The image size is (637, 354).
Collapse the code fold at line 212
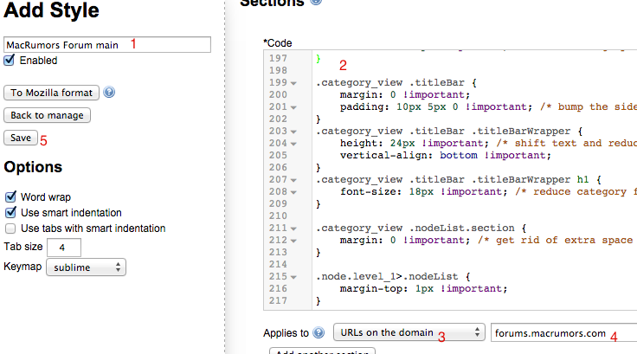(293, 241)
